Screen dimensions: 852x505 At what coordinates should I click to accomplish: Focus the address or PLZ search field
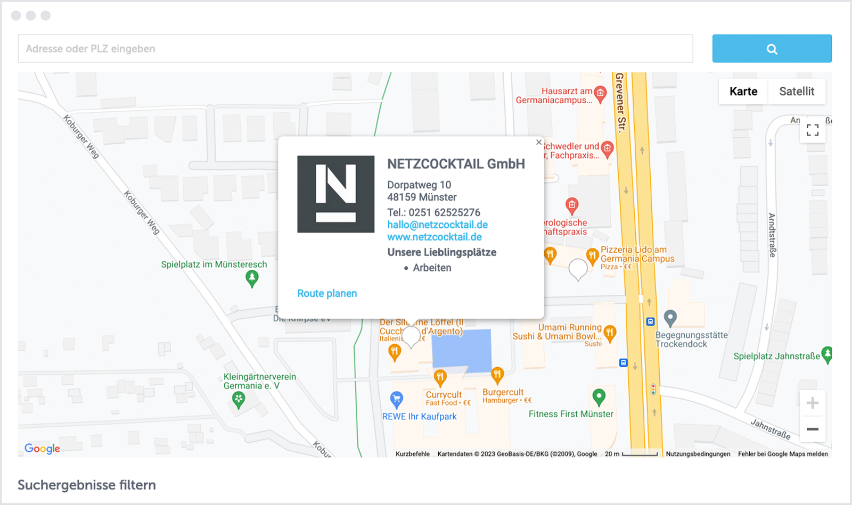click(355, 49)
